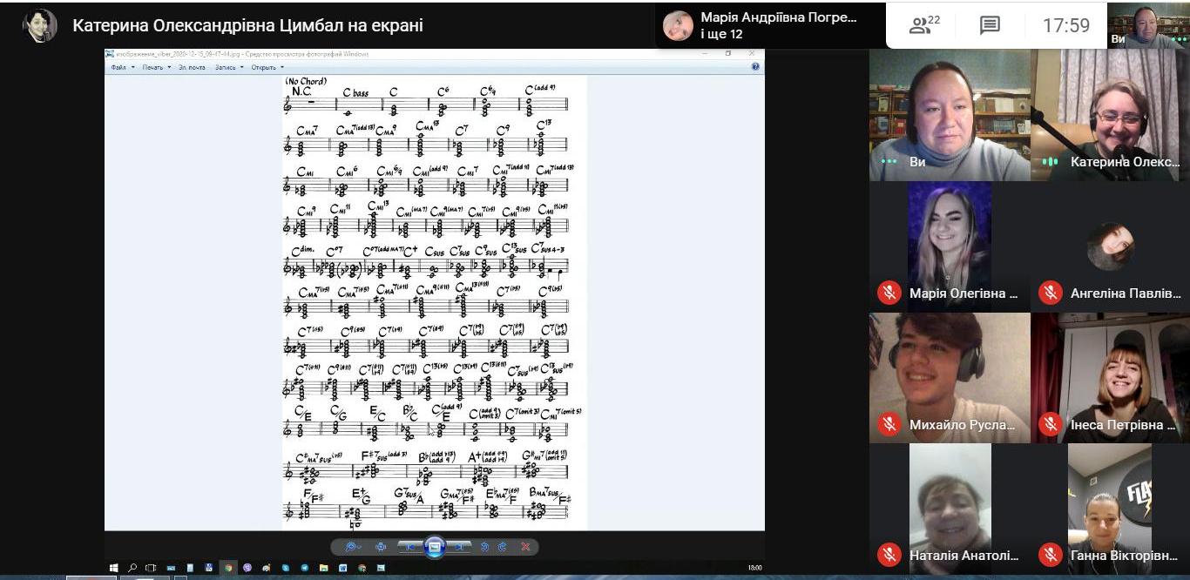Show the participants list with 22 people
This screenshot has width=1190, height=580.
coord(923,25)
